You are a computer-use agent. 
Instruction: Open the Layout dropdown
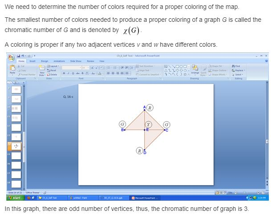click(53, 66)
